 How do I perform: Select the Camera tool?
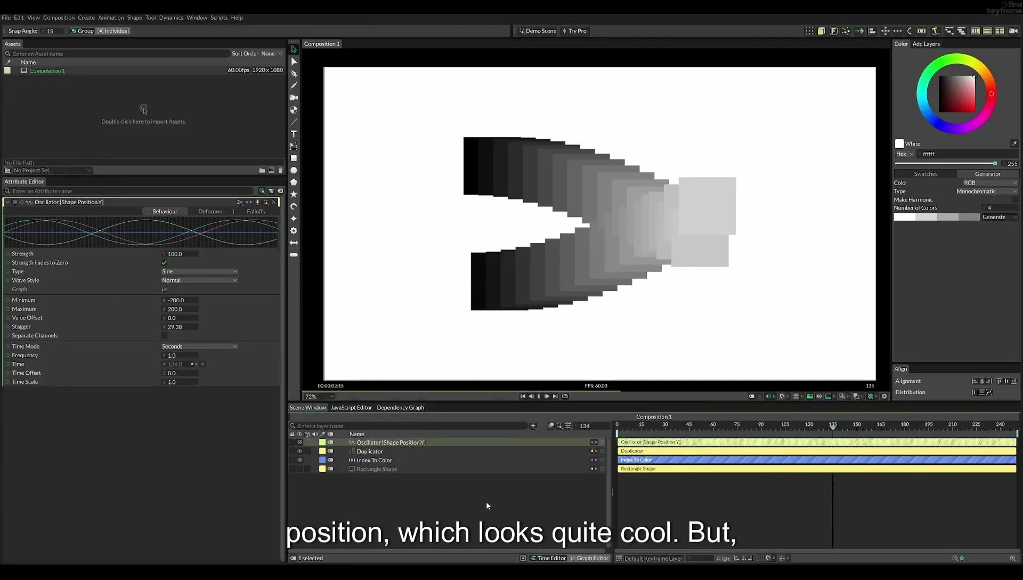coord(294,98)
